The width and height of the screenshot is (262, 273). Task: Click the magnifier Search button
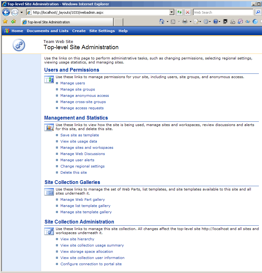point(258,12)
